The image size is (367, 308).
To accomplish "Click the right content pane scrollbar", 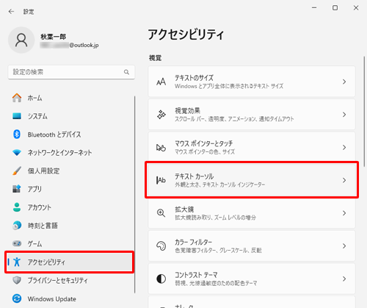I will 364,112.
